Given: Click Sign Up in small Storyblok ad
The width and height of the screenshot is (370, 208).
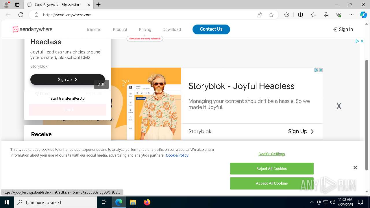Looking at the screenshot, I should (x=68, y=79).
